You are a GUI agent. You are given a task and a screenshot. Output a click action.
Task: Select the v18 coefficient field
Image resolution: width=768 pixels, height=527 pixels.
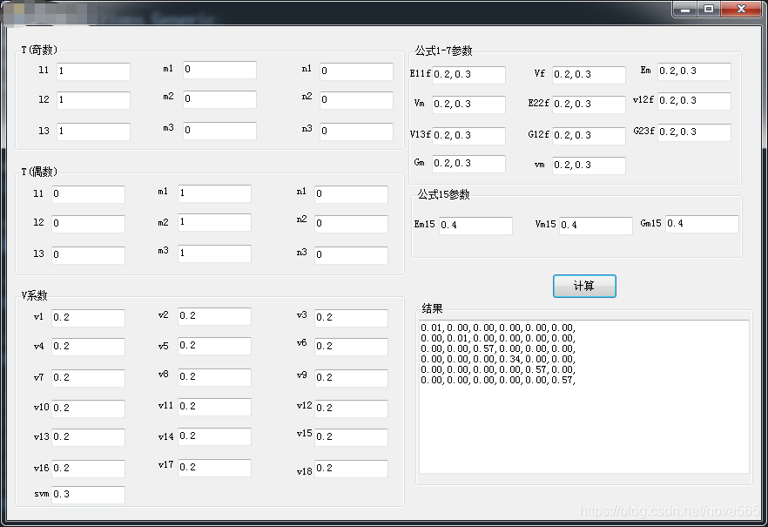tap(351, 469)
